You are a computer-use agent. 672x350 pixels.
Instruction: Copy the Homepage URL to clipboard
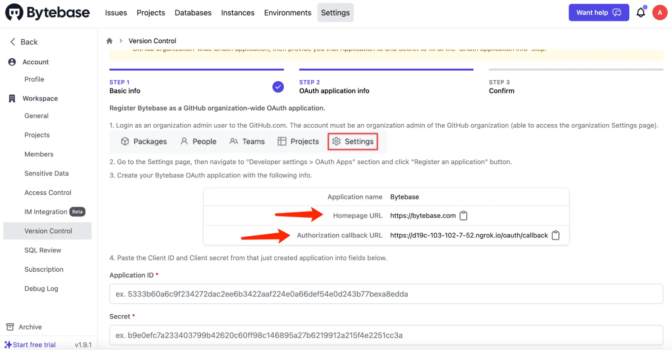[x=463, y=216]
